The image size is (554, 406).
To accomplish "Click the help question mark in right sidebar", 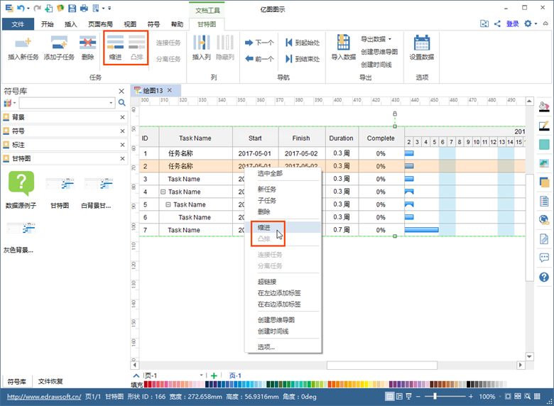I will coord(544,277).
